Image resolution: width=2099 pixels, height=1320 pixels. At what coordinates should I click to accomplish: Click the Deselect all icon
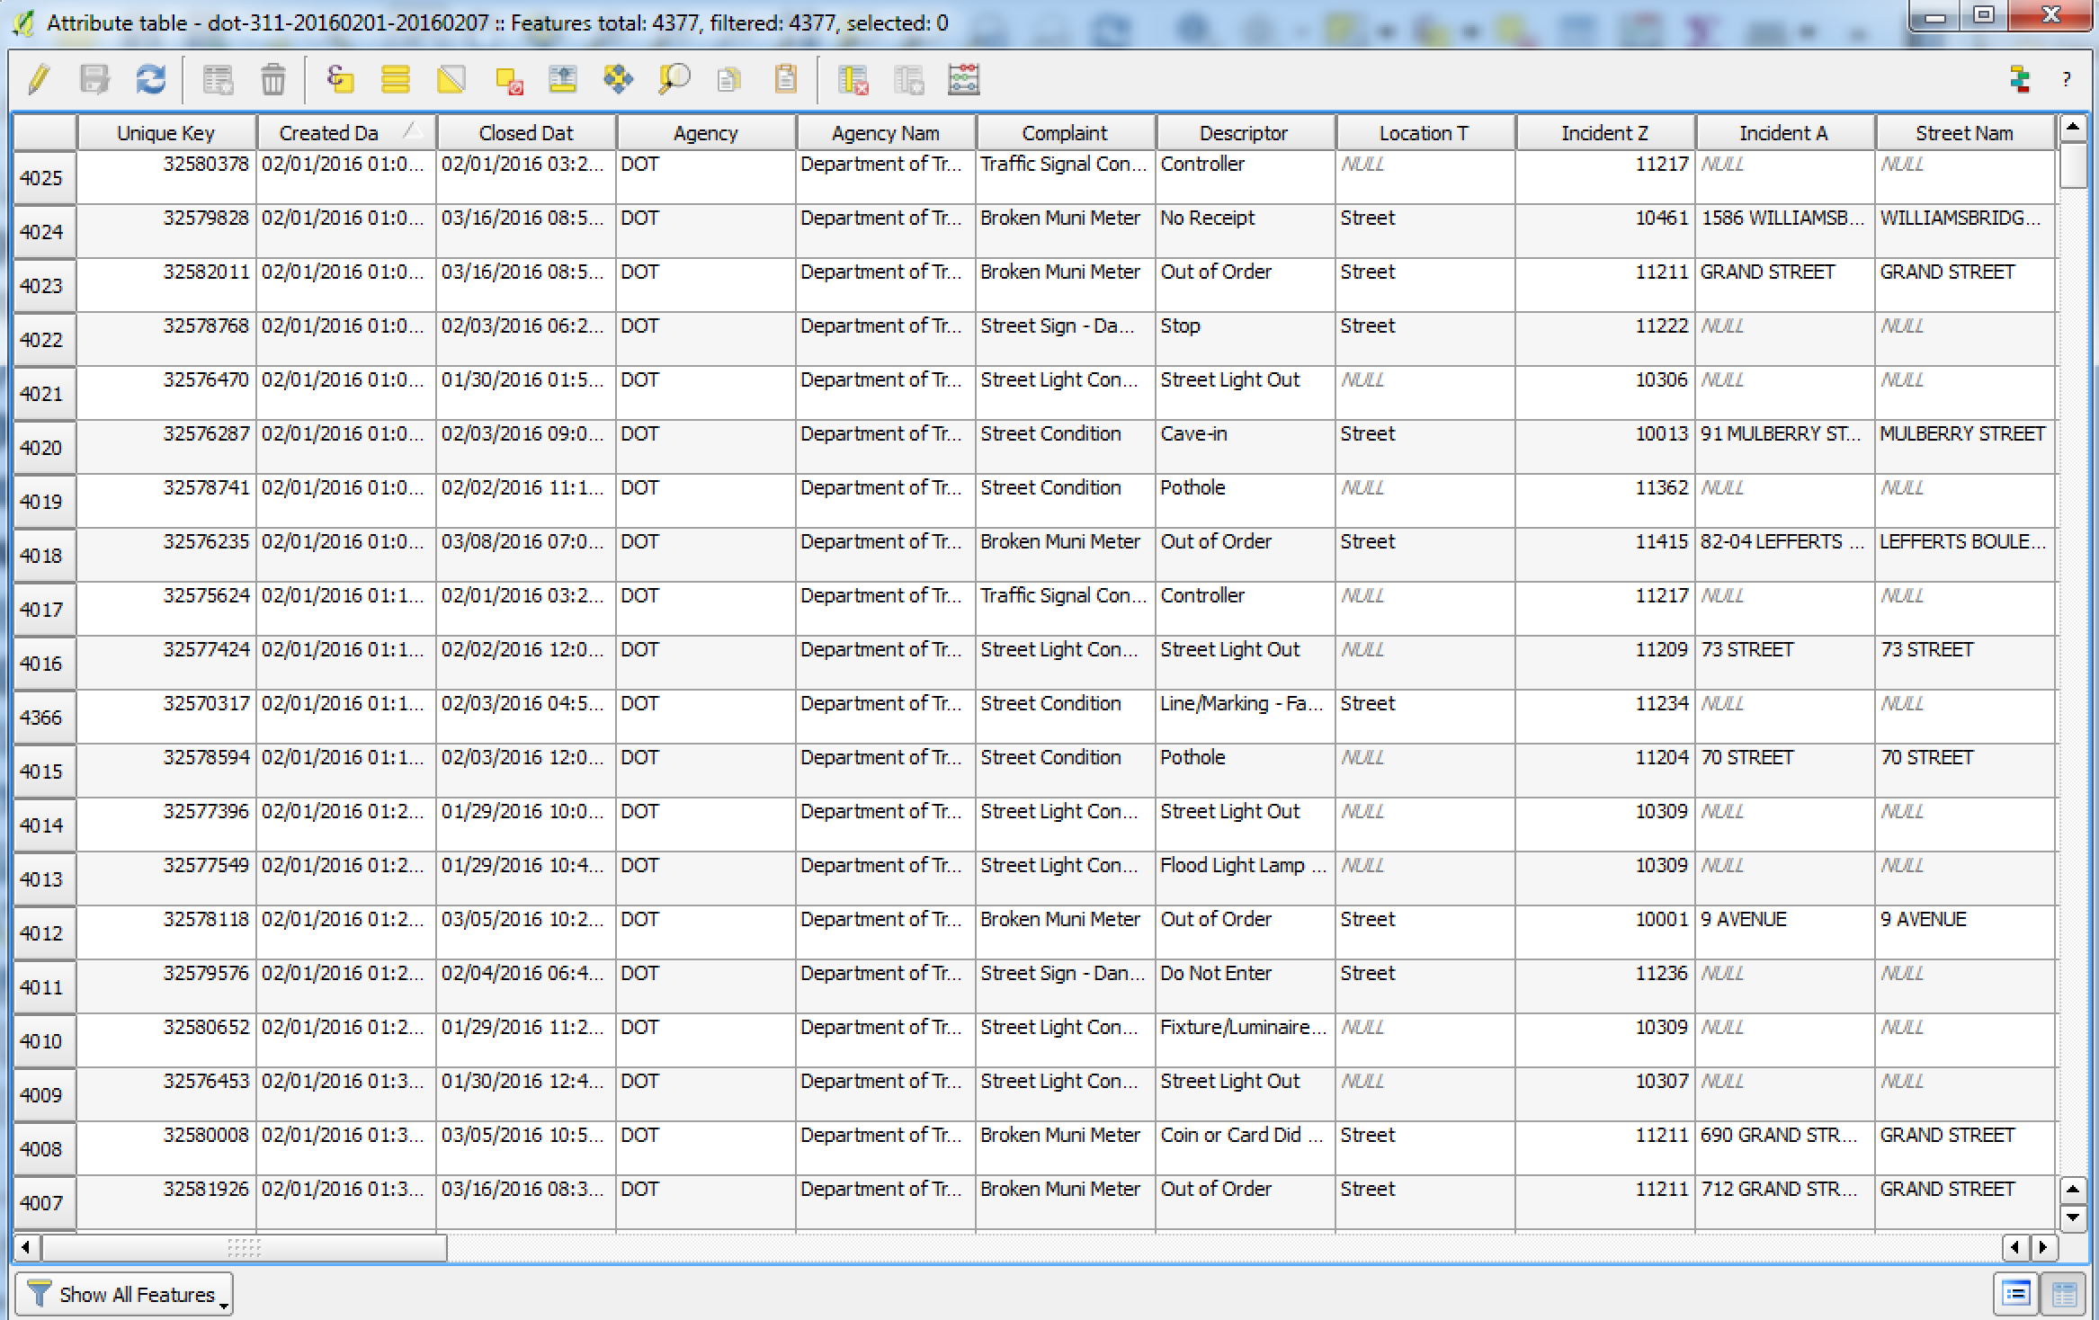coord(508,80)
